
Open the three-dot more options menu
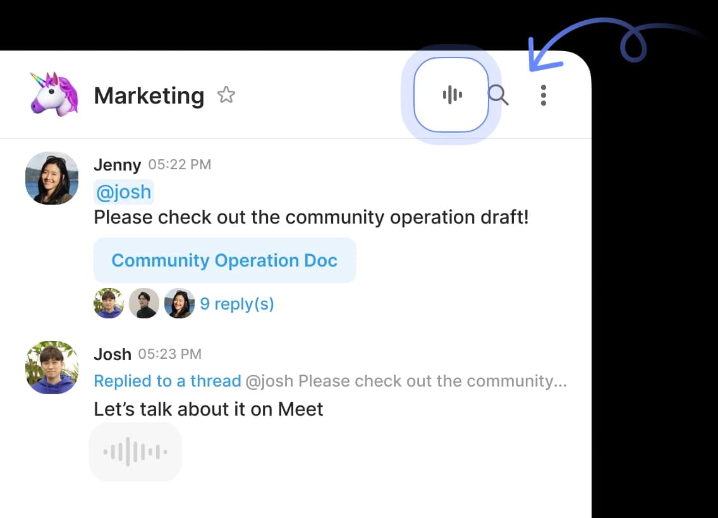543,95
